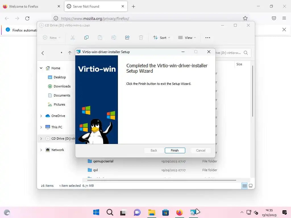Open the See more ellipsis menu
This screenshot has width=291, height=218.
(208, 38)
